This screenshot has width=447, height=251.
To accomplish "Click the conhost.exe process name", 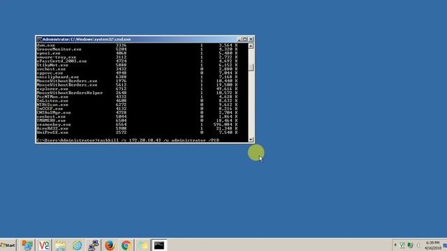I will pyautogui.click(x=51, y=116).
